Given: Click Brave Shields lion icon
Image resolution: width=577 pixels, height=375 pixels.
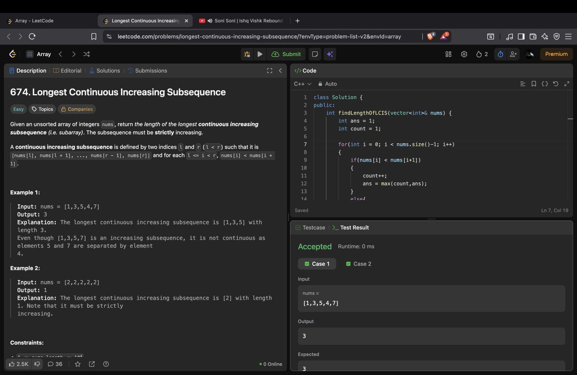Looking at the screenshot, I should pyautogui.click(x=431, y=36).
